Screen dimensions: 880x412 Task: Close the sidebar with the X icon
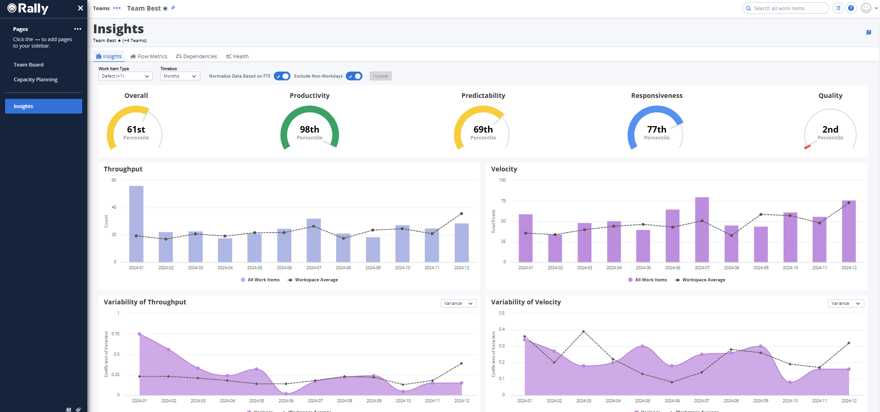click(80, 8)
